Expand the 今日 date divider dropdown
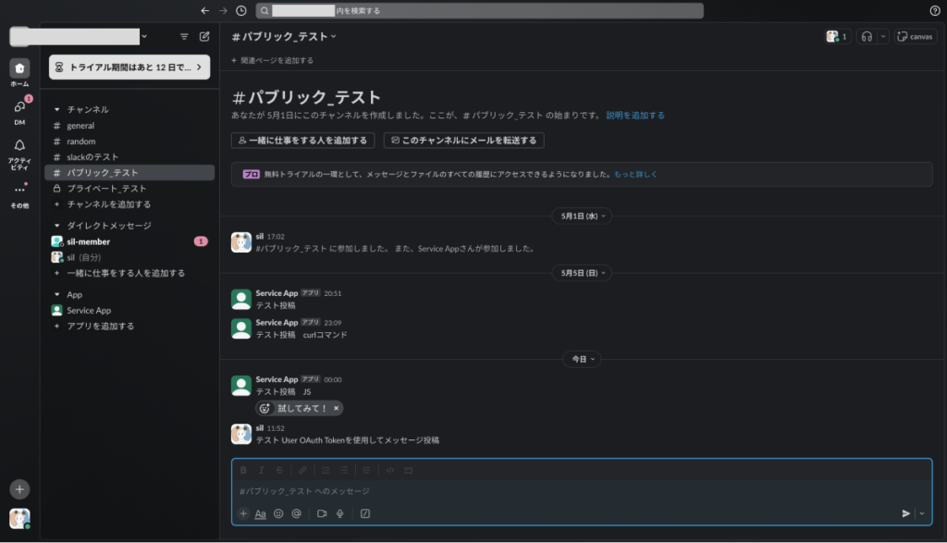The height and width of the screenshot is (543, 947). (582, 359)
